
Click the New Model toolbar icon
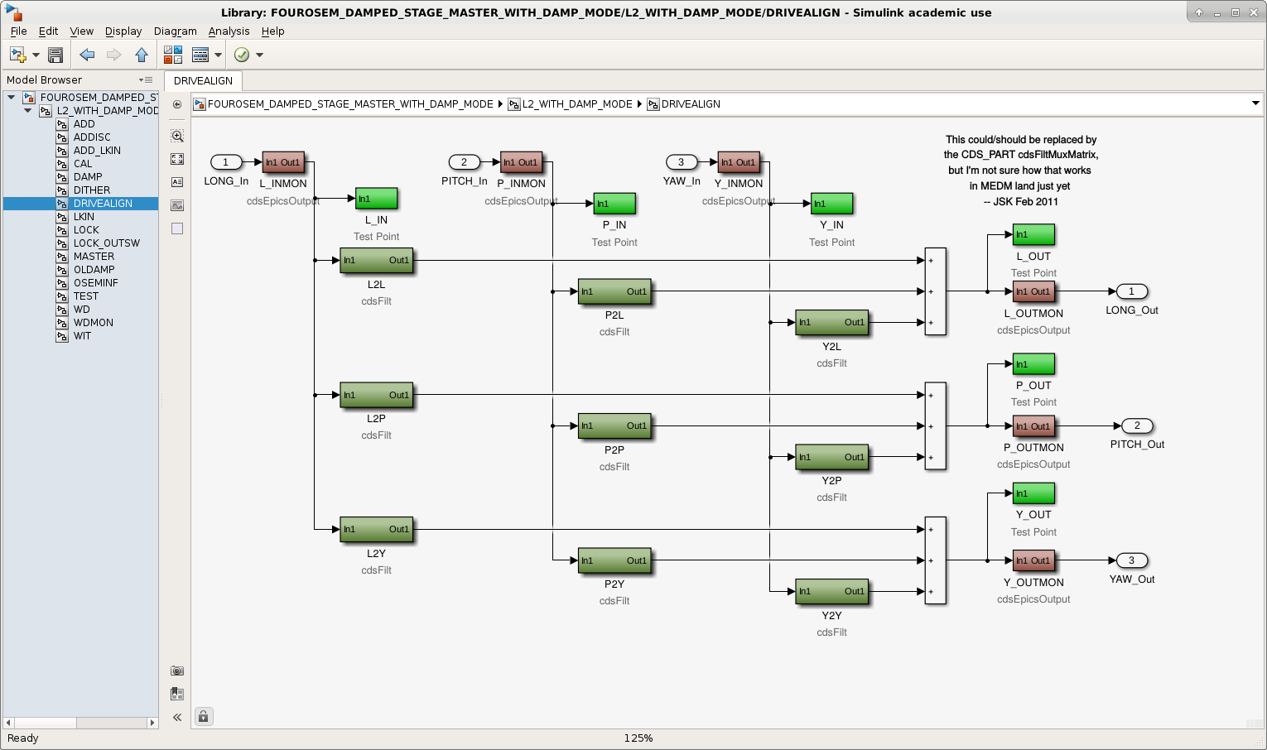click(x=17, y=55)
